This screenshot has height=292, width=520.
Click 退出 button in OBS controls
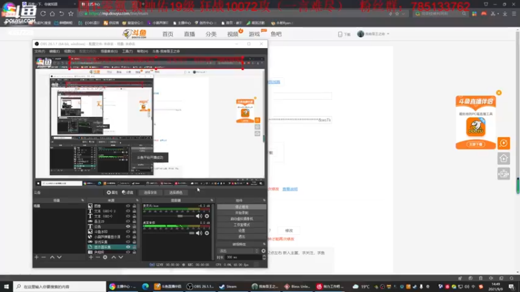241,237
